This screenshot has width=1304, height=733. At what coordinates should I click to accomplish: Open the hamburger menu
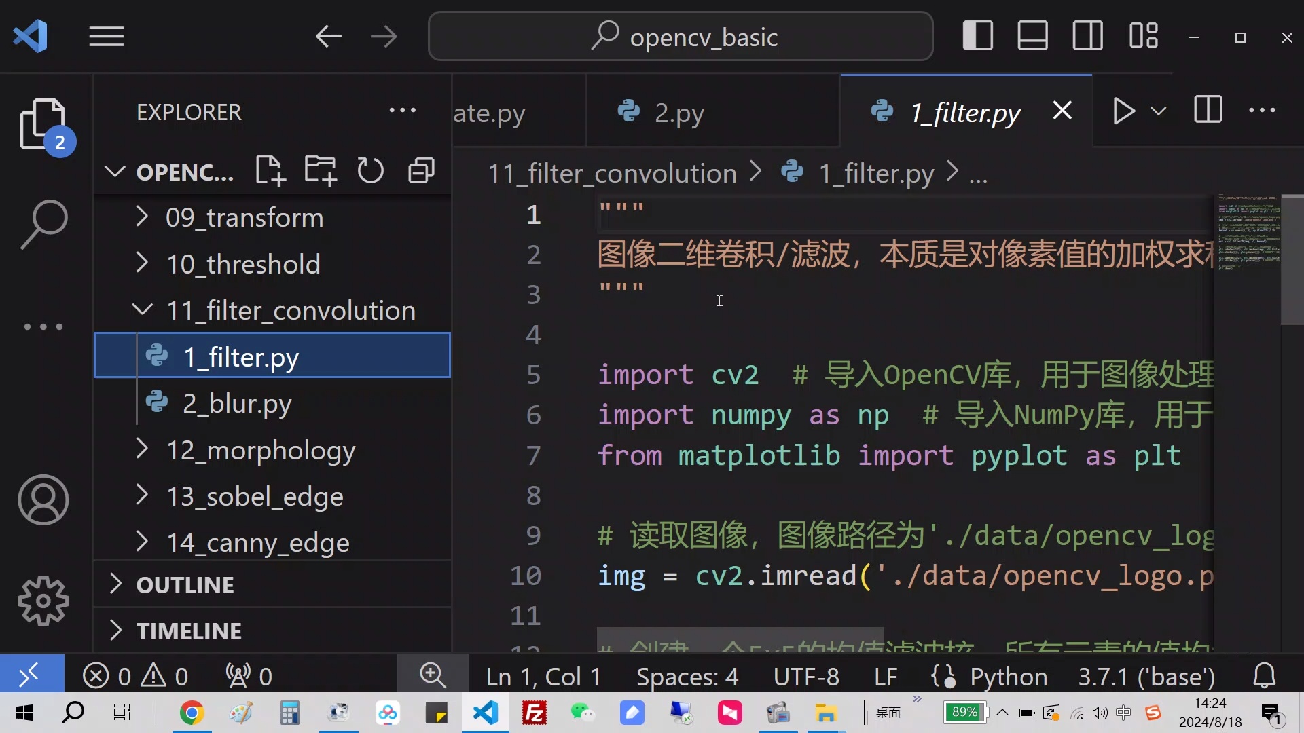pos(106,36)
